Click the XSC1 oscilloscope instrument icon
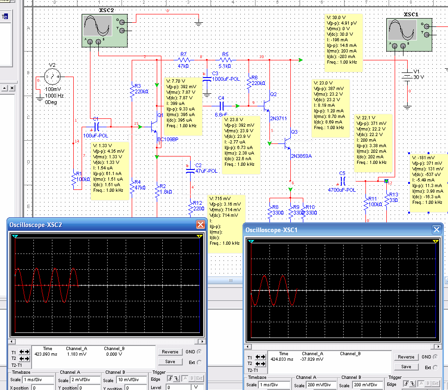 (x=409, y=35)
